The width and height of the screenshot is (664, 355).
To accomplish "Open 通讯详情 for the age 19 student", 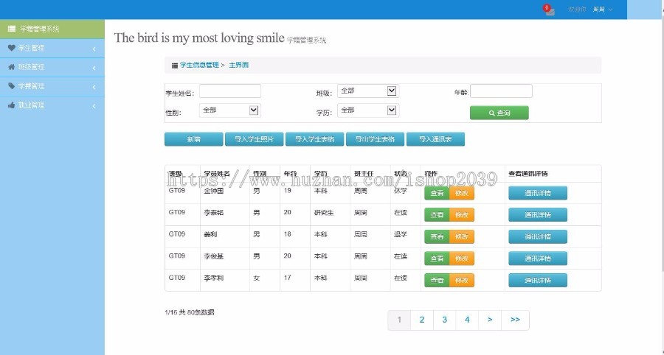I will click(538, 193).
